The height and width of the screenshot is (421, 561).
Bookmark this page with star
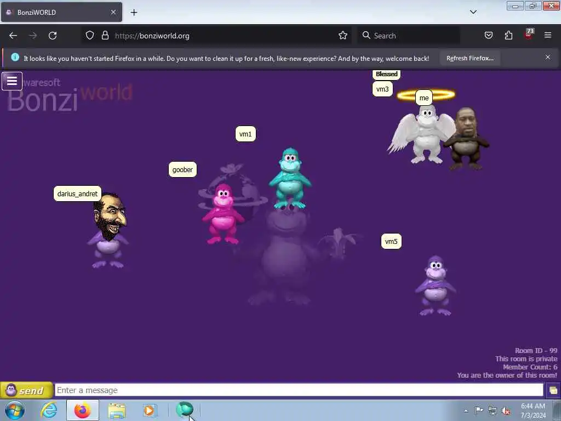click(x=343, y=36)
